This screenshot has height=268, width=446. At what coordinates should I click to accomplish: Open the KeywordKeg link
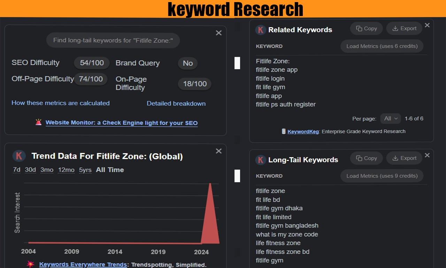(303, 131)
